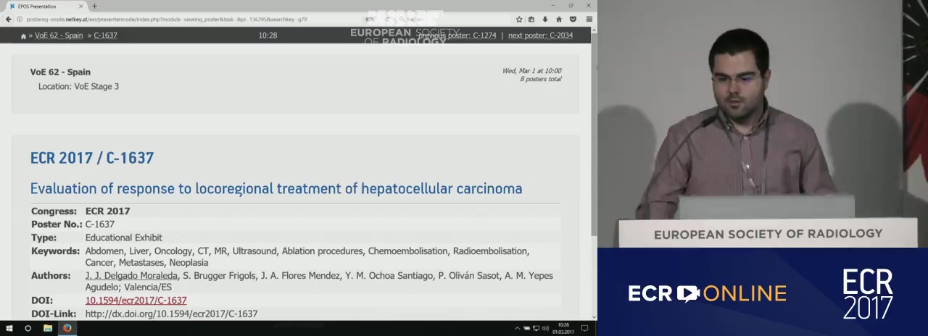
Task: Go to EPOS home via house icon
Action: (x=23, y=35)
